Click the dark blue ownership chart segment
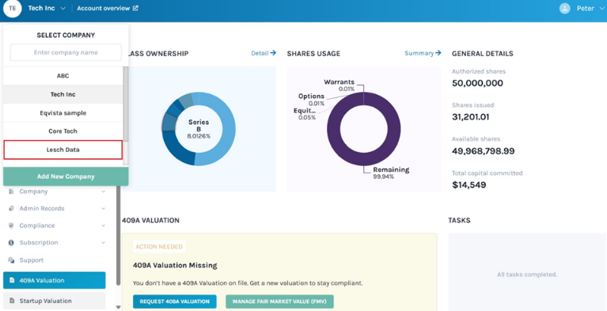This screenshot has width=607, height=311. pyautogui.click(x=176, y=148)
